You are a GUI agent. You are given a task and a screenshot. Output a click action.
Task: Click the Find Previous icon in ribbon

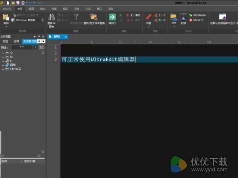tap(59, 15)
